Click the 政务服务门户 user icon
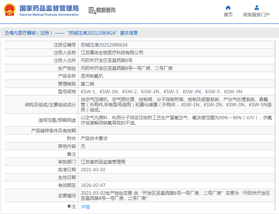 pos(257,8)
